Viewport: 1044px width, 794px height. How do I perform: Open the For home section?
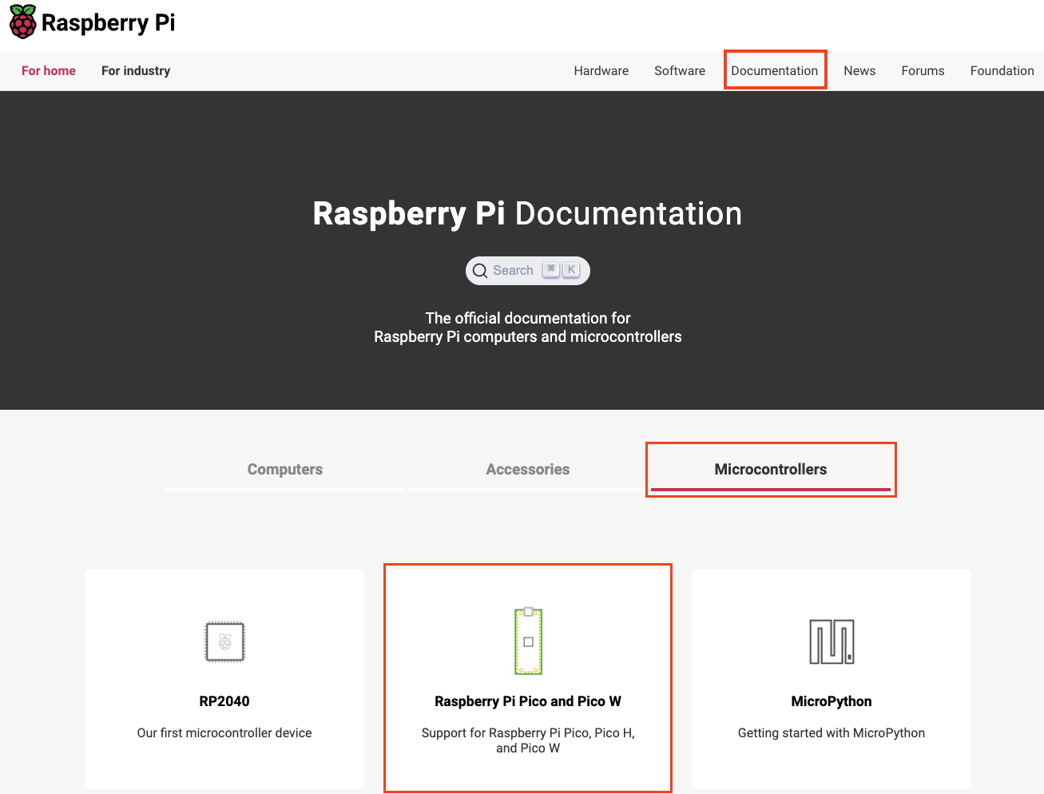click(49, 70)
